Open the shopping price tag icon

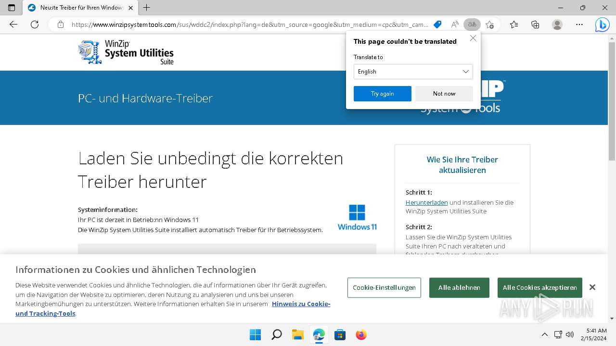(437, 25)
